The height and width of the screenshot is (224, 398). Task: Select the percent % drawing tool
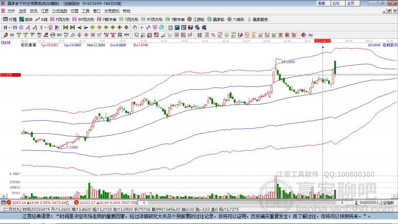coord(213,35)
